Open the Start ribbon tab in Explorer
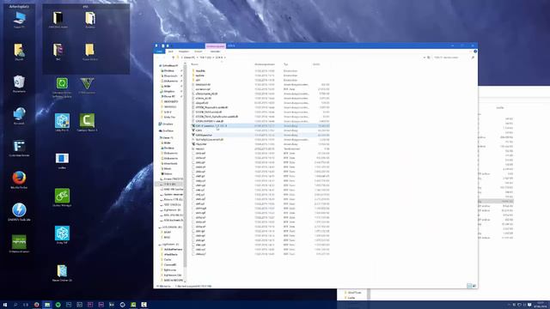This screenshot has width=550, height=309. pos(171,51)
